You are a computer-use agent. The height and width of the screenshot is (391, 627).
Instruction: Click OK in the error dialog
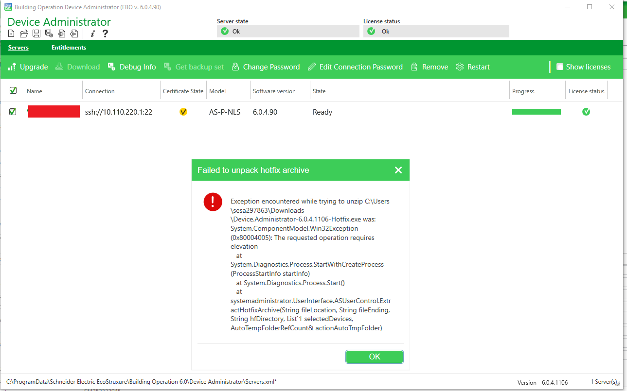[x=375, y=357]
